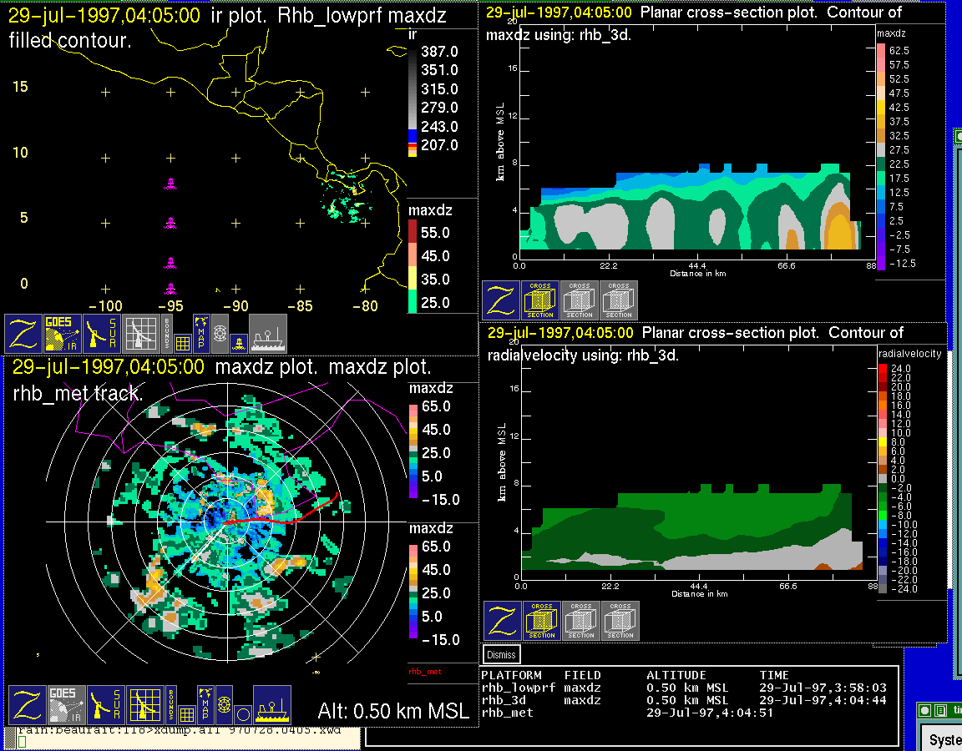Click the range rings icon in the maxdz plot toolbar

pos(224,703)
